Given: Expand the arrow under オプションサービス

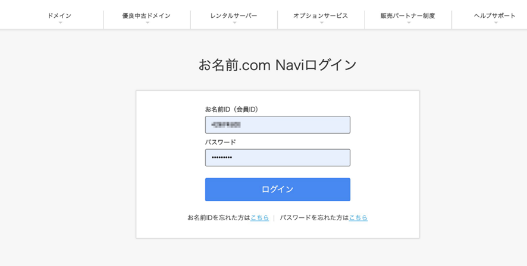Looking at the screenshot, I should (322, 23).
